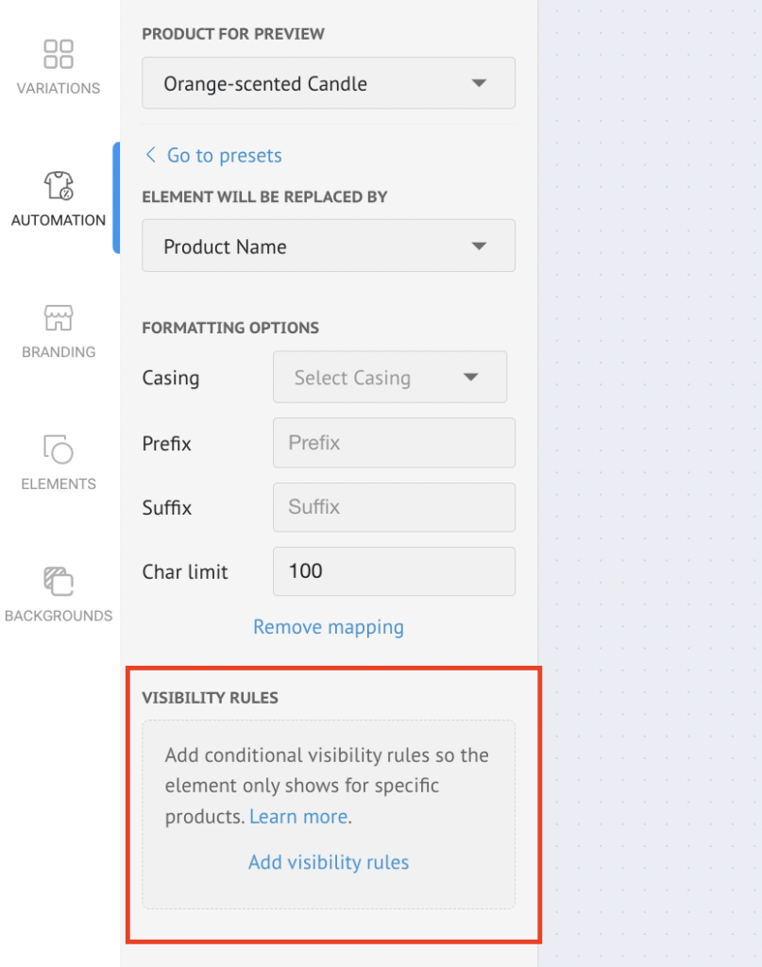This screenshot has width=762, height=967.
Task: Click the Automation t-shirt icon
Action: tap(59, 185)
